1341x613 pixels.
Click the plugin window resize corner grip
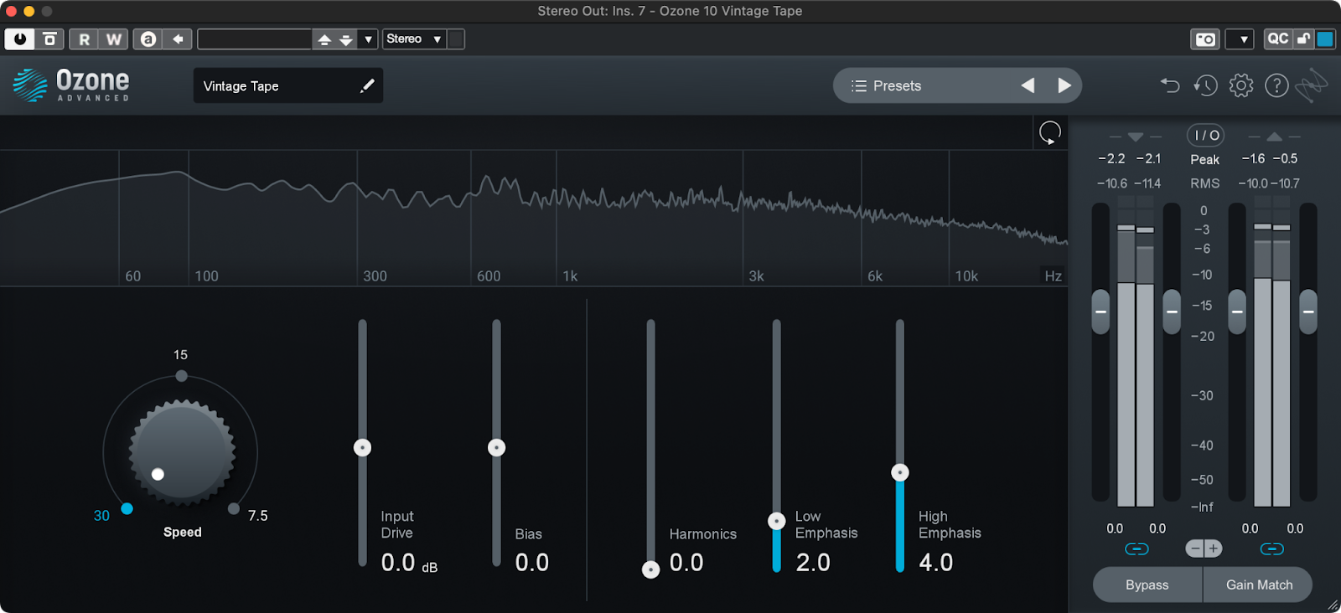click(x=1333, y=605)
